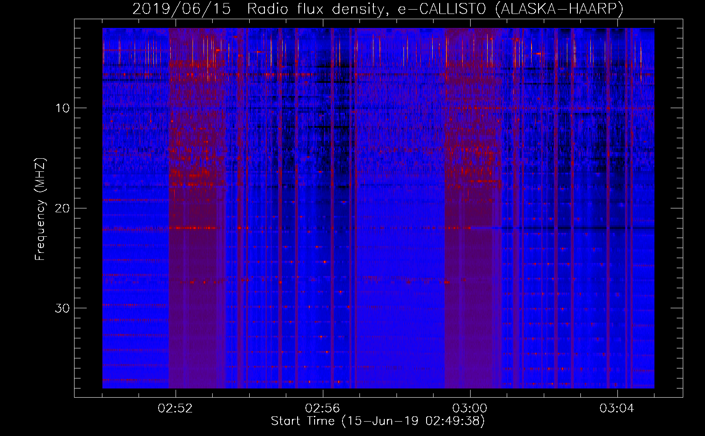Click the frequency tick label 30
Screen dimensions: 705x436
pyautogui.click(x=63, y=308)
